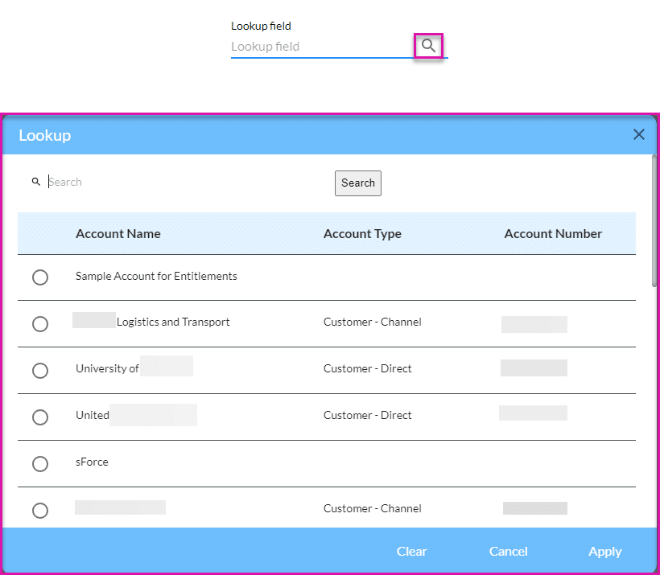This screenshot has height=575, width=660.
Task: Pick the United account radio button
Action: click(40, 417)
